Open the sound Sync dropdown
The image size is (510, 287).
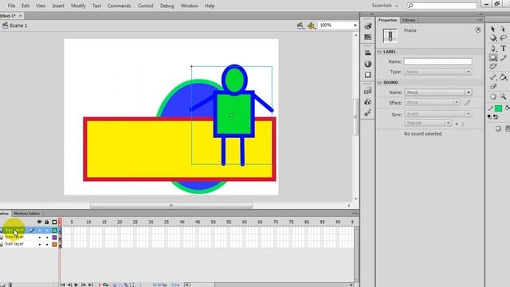[437, 114]
